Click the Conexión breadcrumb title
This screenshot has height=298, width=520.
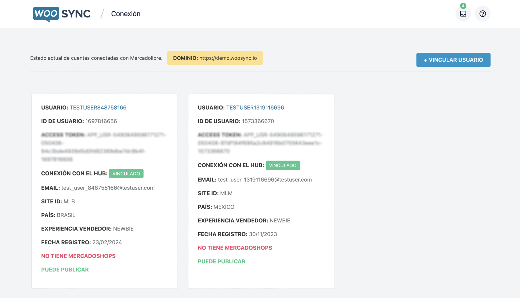pos(126,14)
